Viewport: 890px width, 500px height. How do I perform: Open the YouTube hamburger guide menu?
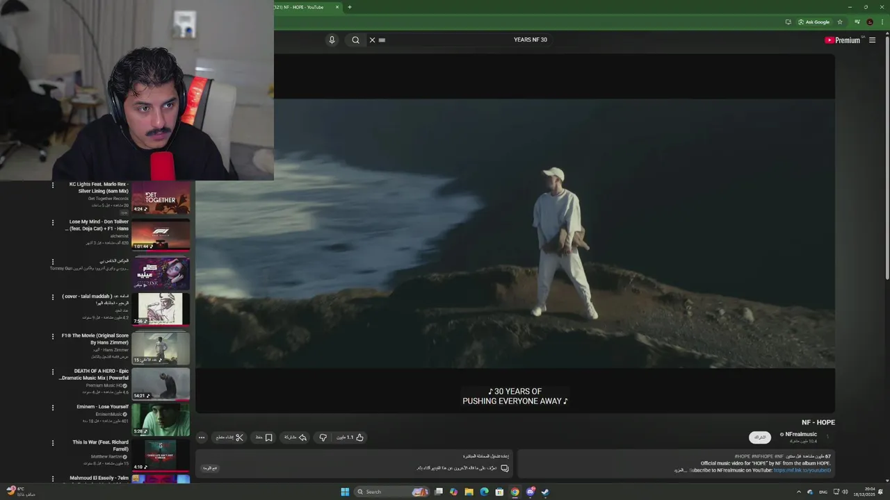click(872, 40)
